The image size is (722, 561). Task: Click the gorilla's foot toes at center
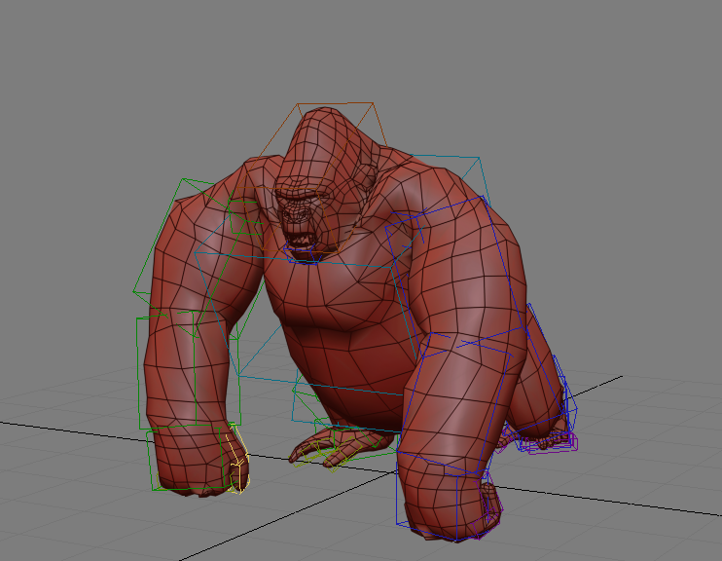click(326, 450)
